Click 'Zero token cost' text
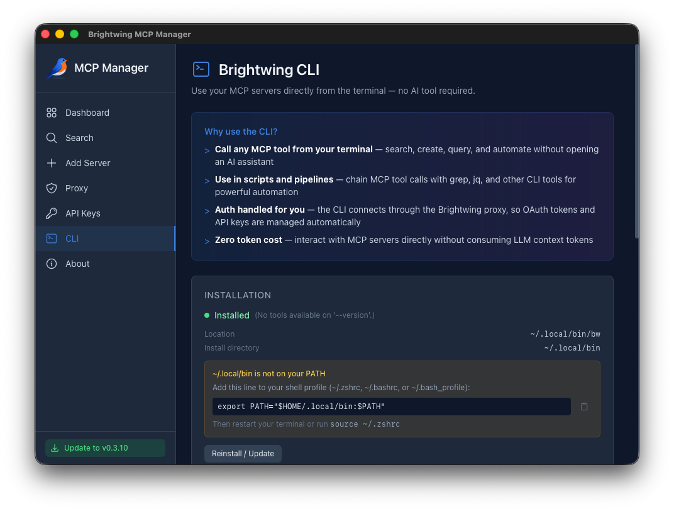The height and width of the screenshot is (511, 674). [x=248, y=240]
